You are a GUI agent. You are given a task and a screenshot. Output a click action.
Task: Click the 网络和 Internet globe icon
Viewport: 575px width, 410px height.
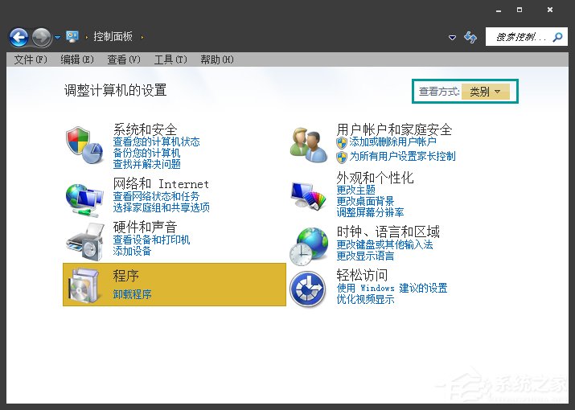click(x=84, y=199)
